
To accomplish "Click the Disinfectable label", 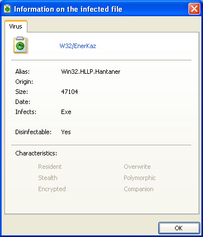I will tap(33, 132).
